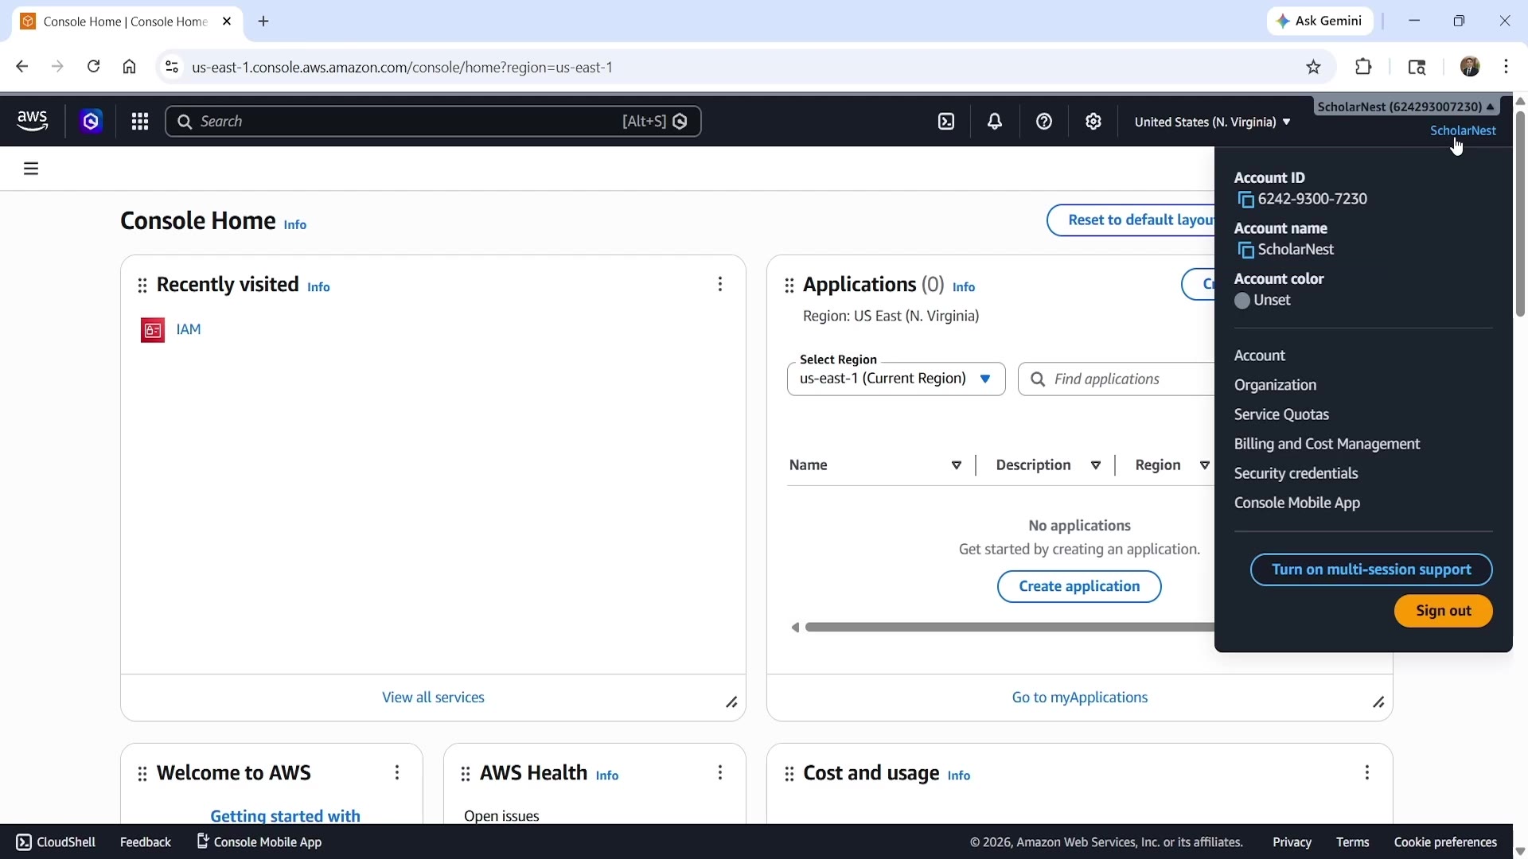Open a new browser tab with plus
Viewport: 1528px width, 859px height.
pyautogui.click(x=263, y=21)
